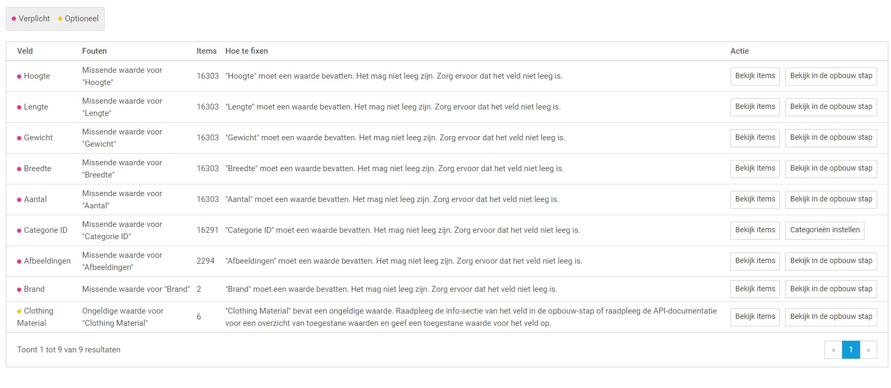The image size is (891, 388).
Task: Click the 'Fouten' column header
Action: 94,51
